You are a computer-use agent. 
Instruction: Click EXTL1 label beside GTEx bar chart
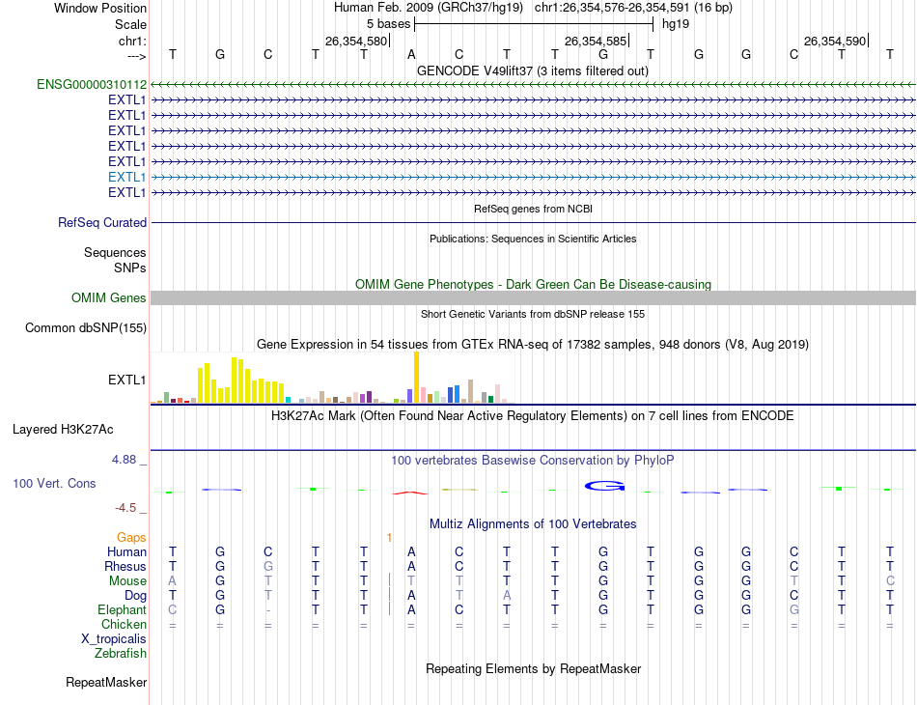(126, 380)
